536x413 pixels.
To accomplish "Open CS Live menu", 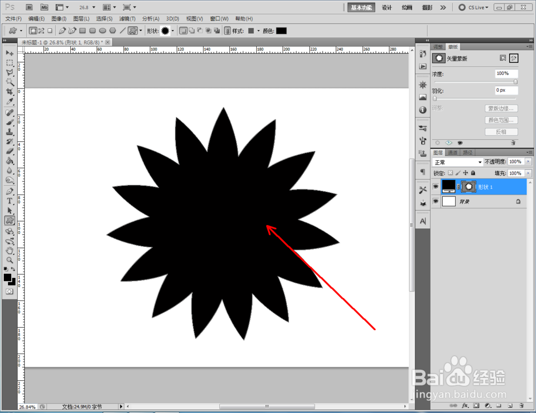I will coord(473,7).
